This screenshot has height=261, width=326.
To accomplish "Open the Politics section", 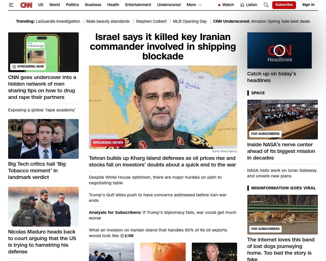I will (72, 5).
